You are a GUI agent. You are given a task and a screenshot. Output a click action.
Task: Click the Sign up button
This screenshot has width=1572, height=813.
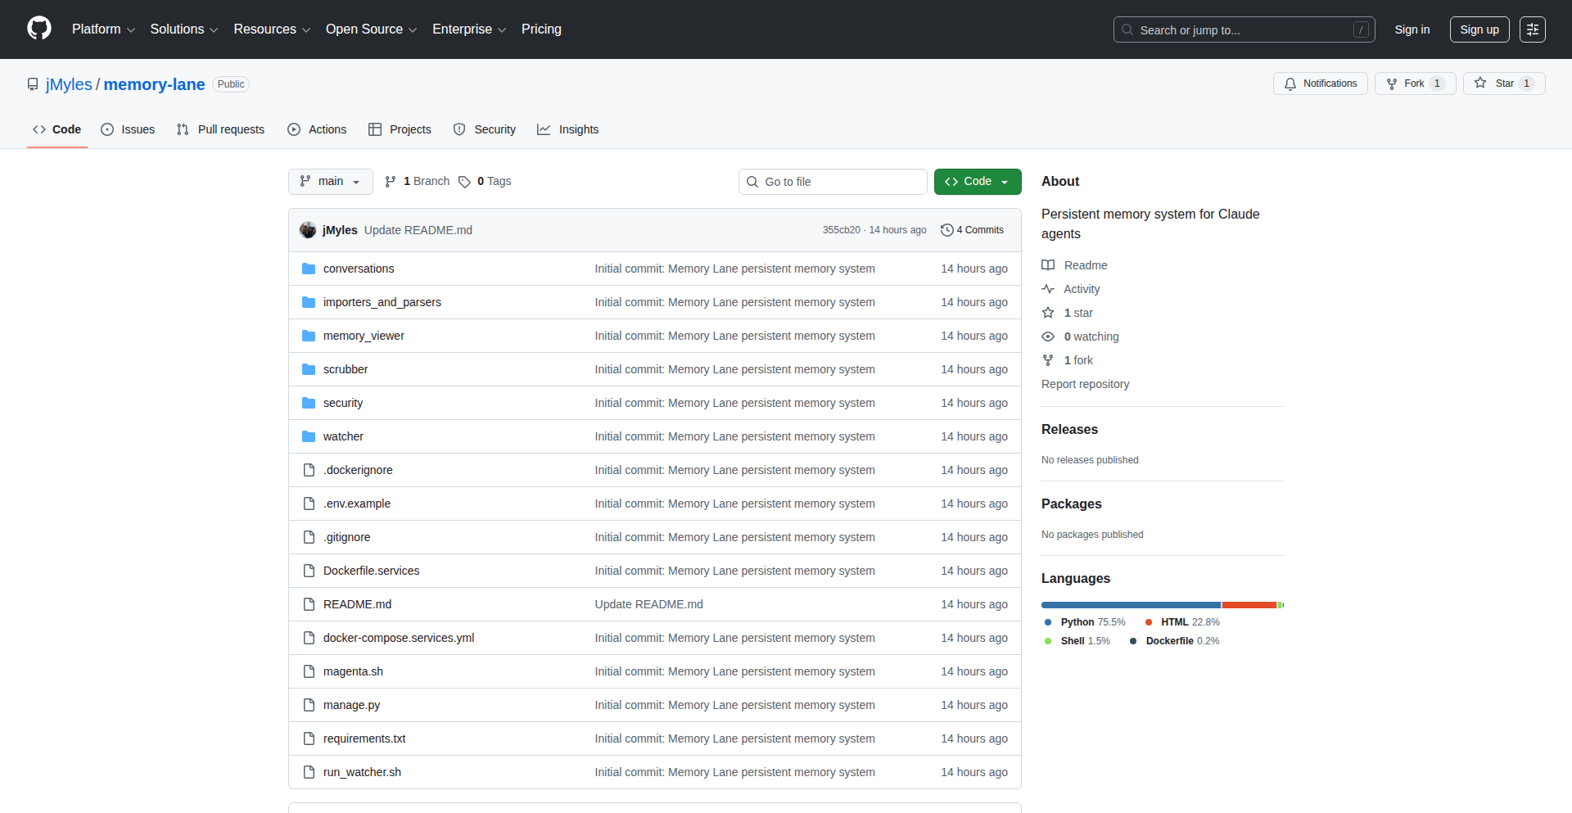pyautogui.click(x=1479, y=29)
